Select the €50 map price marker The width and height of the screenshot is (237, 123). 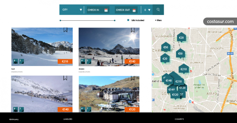click(x=180, y=54)
